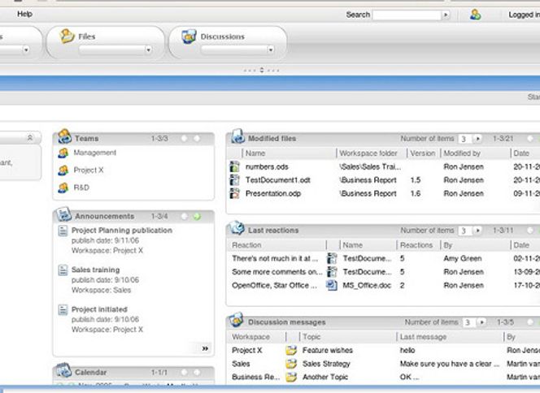The height and width of the screenshot is (393, 540).
Task: Open the Files dropdown list
Action: click(x=148, y=50)
